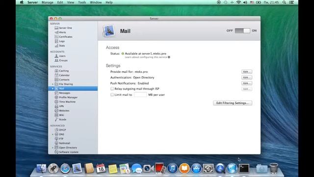This screenshot has width=314, height=177.
Task: Open Spotlight search in menu bar
Action: [284, 2]
